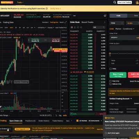Click the New Upgrade 1/2 badge

coord(22,129)
